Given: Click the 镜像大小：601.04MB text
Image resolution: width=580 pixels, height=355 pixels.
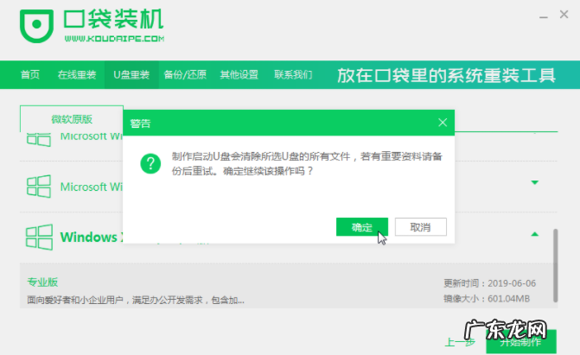Looking at the screenshot, I should [x=487, y=298].
